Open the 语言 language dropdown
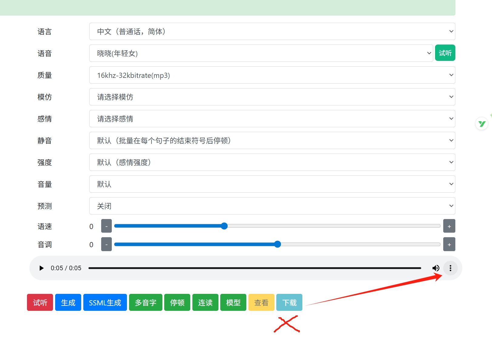This screenshot has height=339, width=492. [x=272, y=31]
